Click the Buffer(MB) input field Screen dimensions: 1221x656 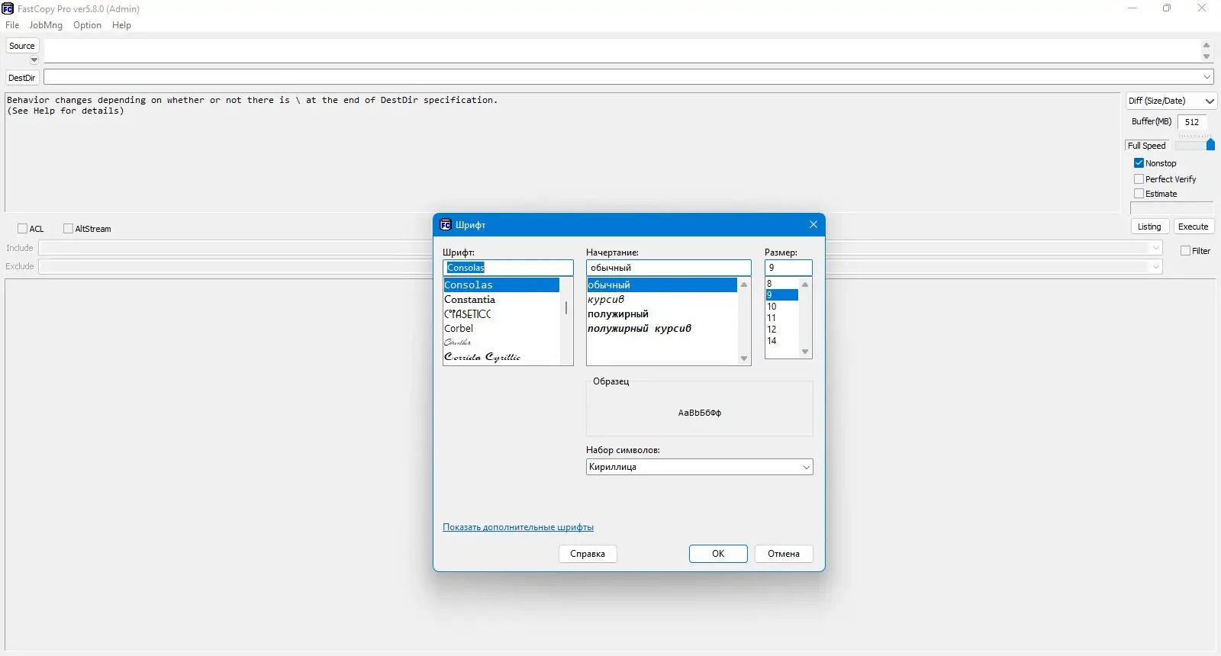[x=1192, y=122]
